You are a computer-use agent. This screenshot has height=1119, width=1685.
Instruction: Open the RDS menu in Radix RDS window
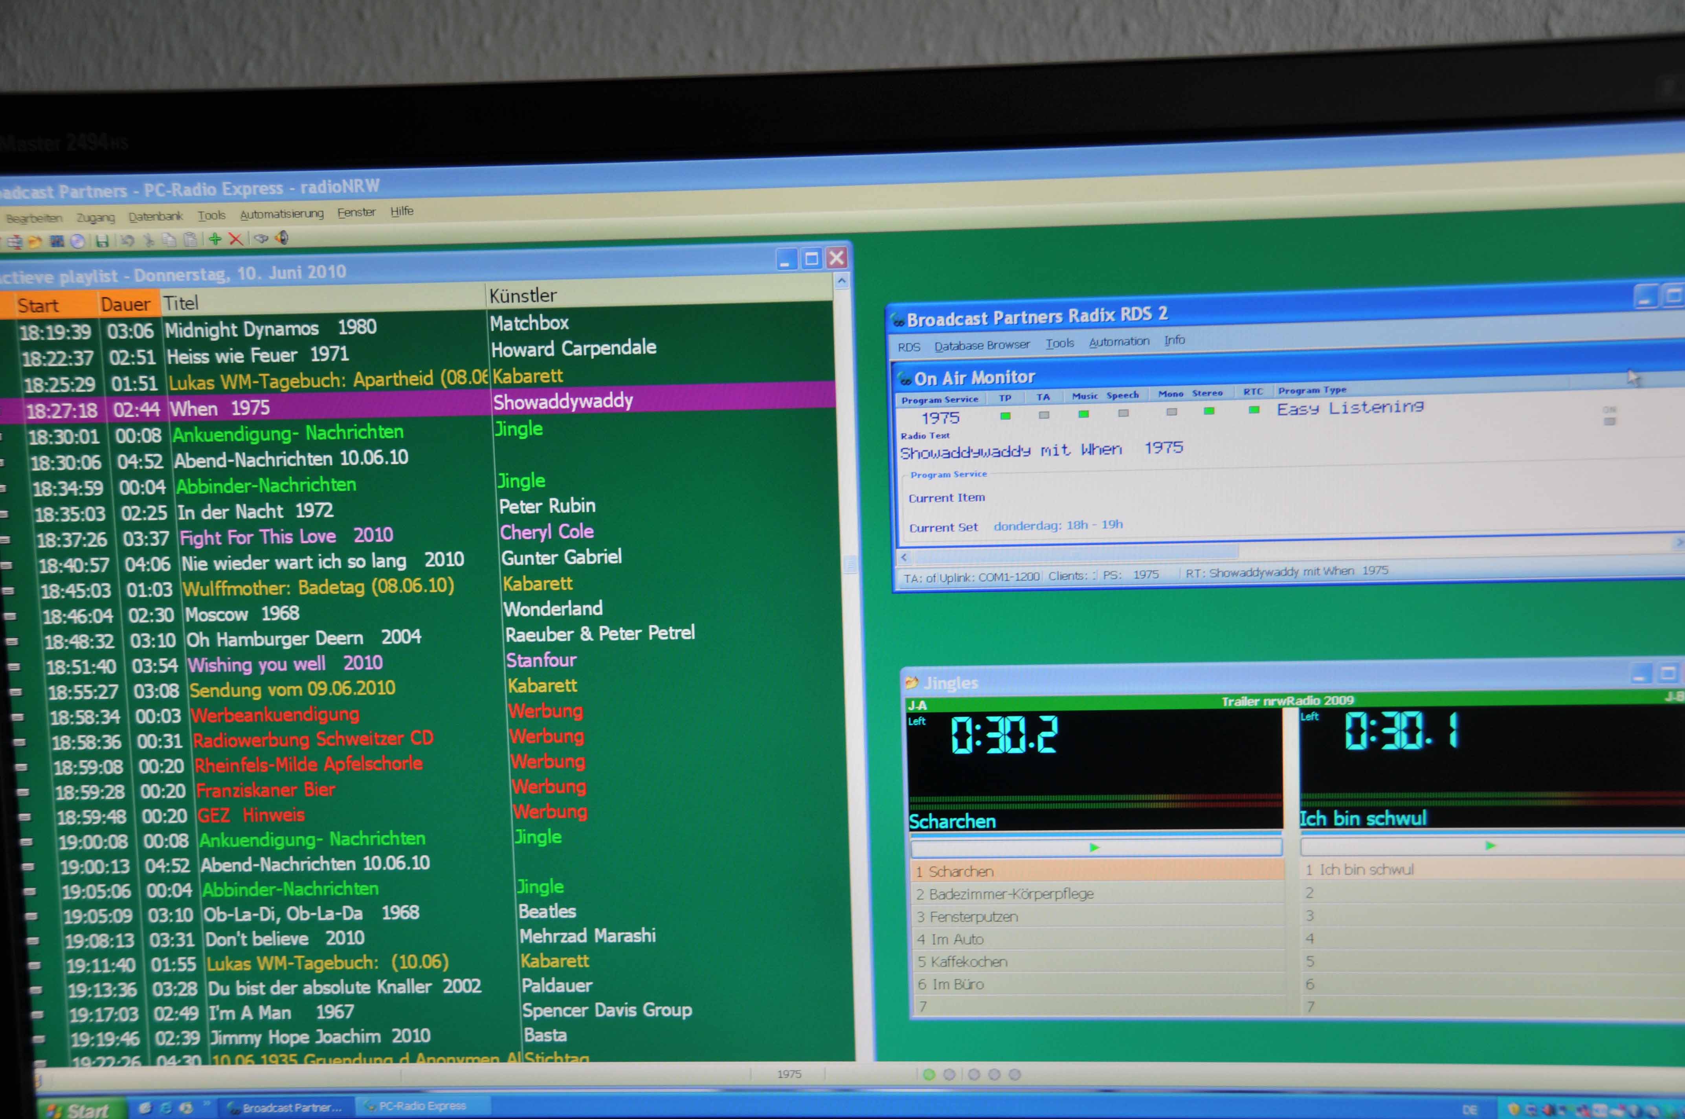(x=909, y=347)
